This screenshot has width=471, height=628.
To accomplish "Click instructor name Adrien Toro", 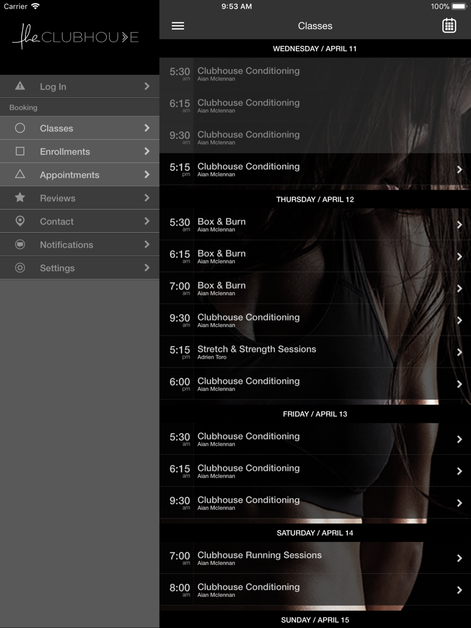I will pos(212,357).
